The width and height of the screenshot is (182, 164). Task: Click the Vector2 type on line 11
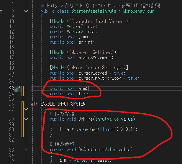coord(75,27)
